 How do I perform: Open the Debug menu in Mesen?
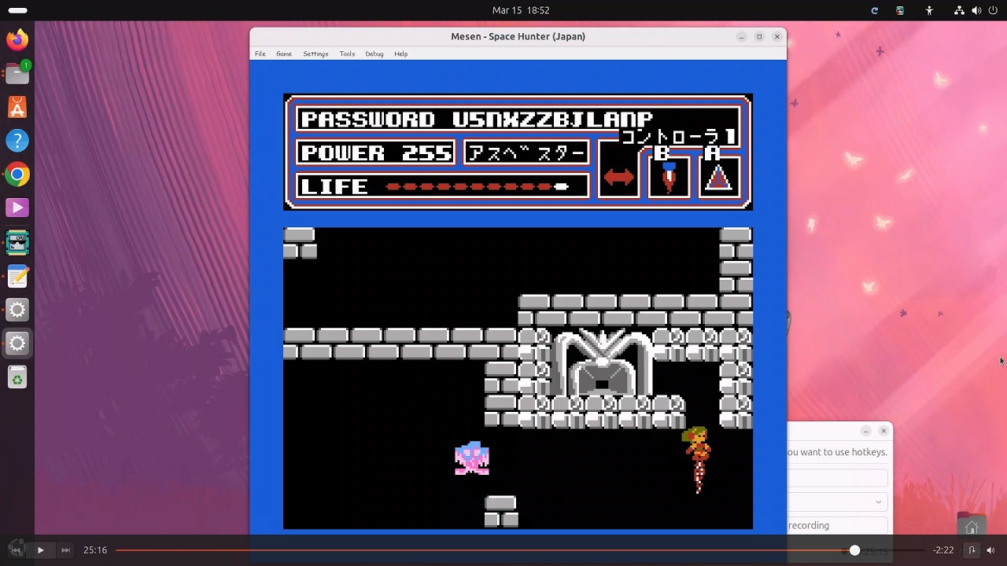click(374, 53)
